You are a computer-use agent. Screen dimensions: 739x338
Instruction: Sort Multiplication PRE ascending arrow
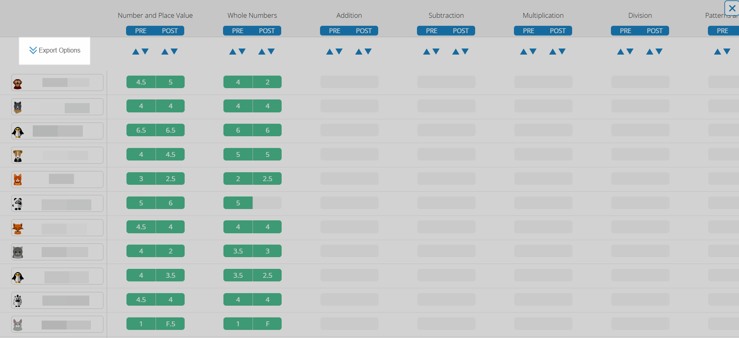(x=524, y=51)
